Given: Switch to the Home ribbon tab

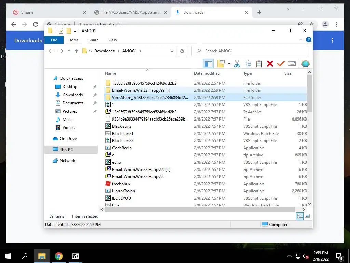Looking at the screenshot, I should 73,40.
